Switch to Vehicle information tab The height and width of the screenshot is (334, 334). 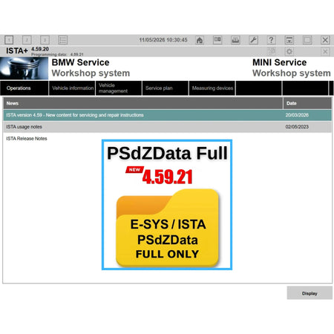[x=72, y=88]
